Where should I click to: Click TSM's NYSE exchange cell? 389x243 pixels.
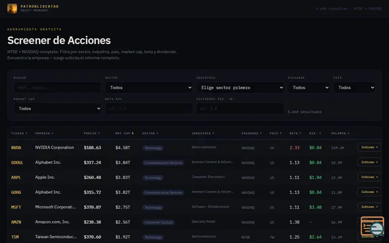point(246,237)
